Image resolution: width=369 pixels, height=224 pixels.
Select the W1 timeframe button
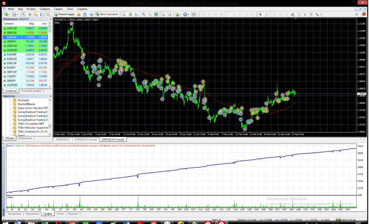(x=246, y=14)
